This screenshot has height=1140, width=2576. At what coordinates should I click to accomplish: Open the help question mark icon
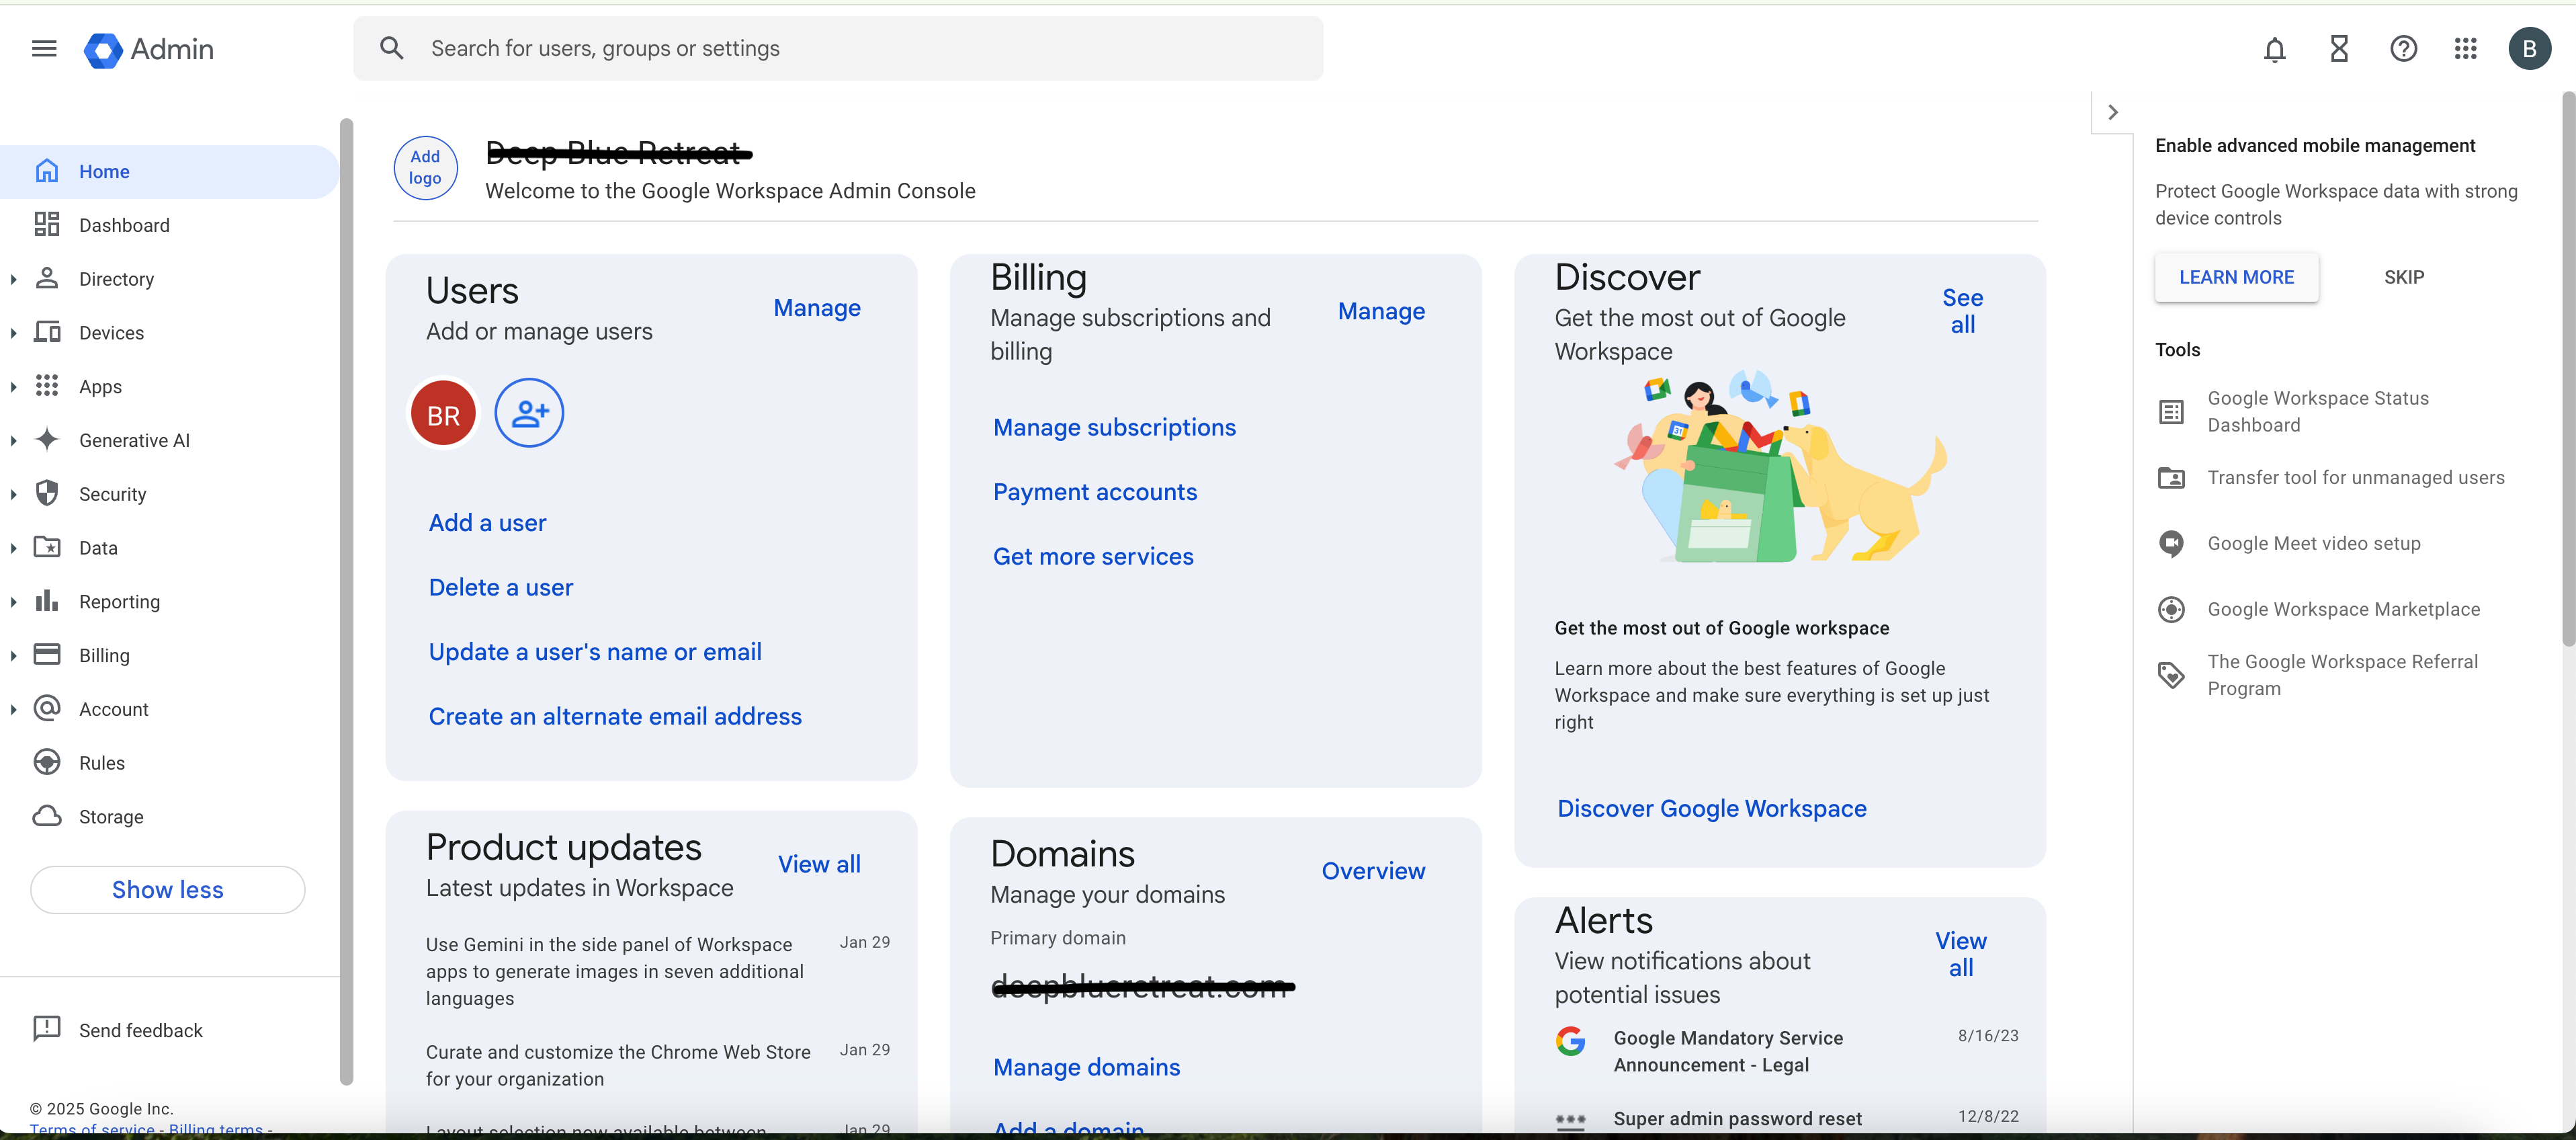click(x=2403, y=49)
